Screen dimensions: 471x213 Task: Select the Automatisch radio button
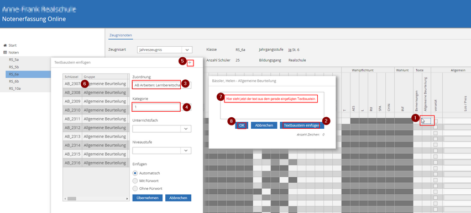[135, 173]
